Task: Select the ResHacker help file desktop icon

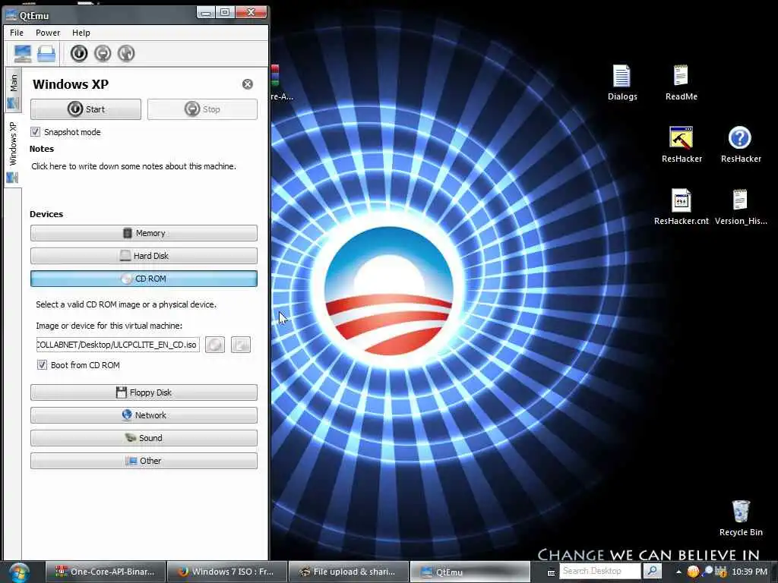Action: click(x=740, y=144)
